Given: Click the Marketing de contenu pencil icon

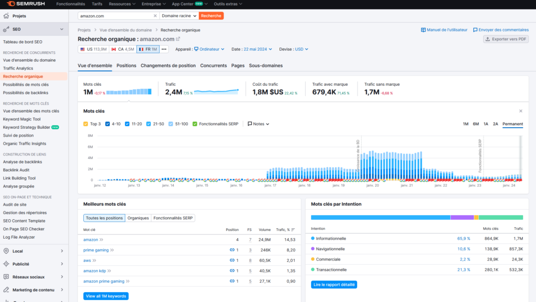Looking at the screenshot, I should coord(6,290).
